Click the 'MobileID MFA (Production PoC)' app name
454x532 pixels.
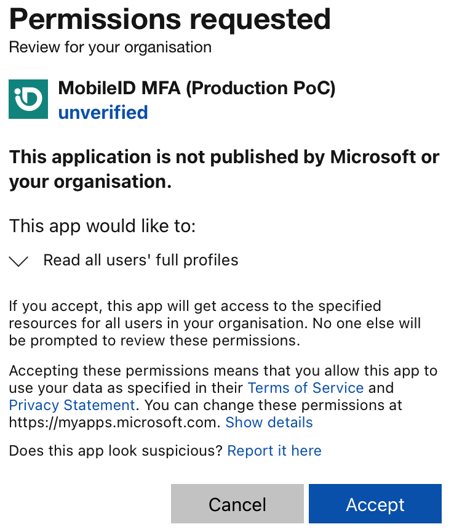[197, 89]
